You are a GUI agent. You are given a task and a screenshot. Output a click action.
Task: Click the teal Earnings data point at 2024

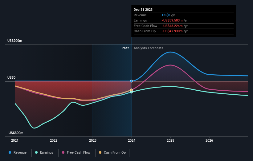click(131, 92)
